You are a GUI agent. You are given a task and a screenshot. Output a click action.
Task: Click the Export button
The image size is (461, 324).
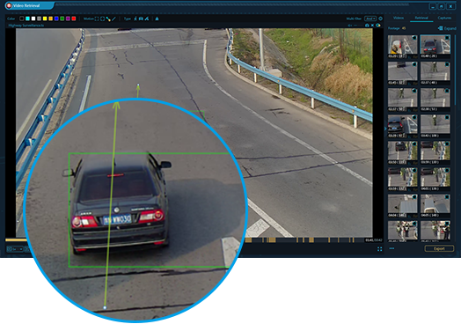[x=439, y=248]
